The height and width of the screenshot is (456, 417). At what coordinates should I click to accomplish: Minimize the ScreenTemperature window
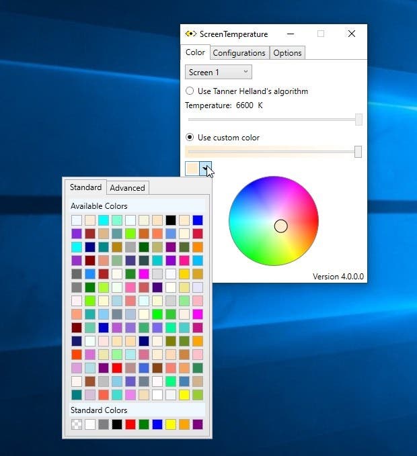[x=290, y=34]
